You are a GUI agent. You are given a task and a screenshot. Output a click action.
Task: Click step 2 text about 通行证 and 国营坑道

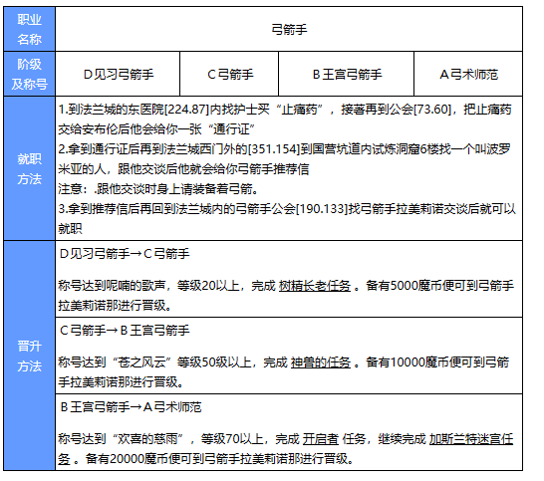click(x=285, y=158)
